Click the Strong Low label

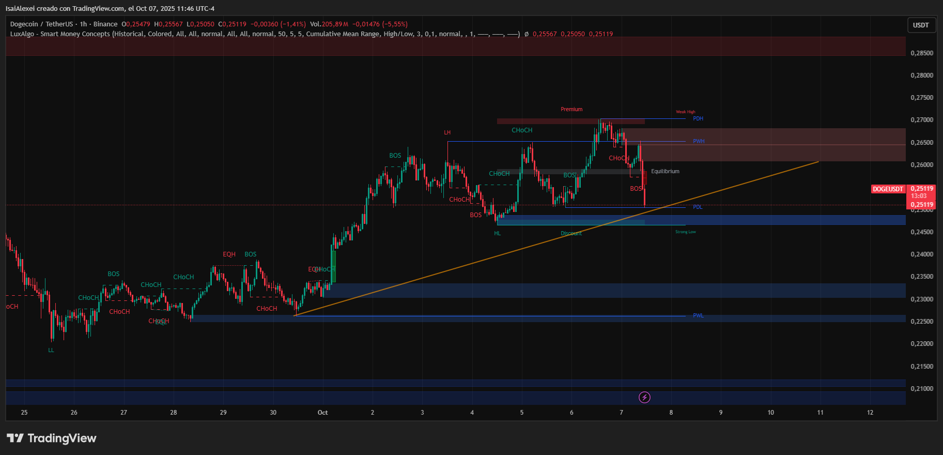point(685,232)
